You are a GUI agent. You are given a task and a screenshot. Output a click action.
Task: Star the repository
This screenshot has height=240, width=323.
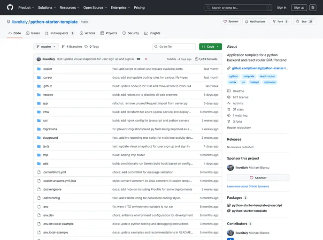(304, 22)
